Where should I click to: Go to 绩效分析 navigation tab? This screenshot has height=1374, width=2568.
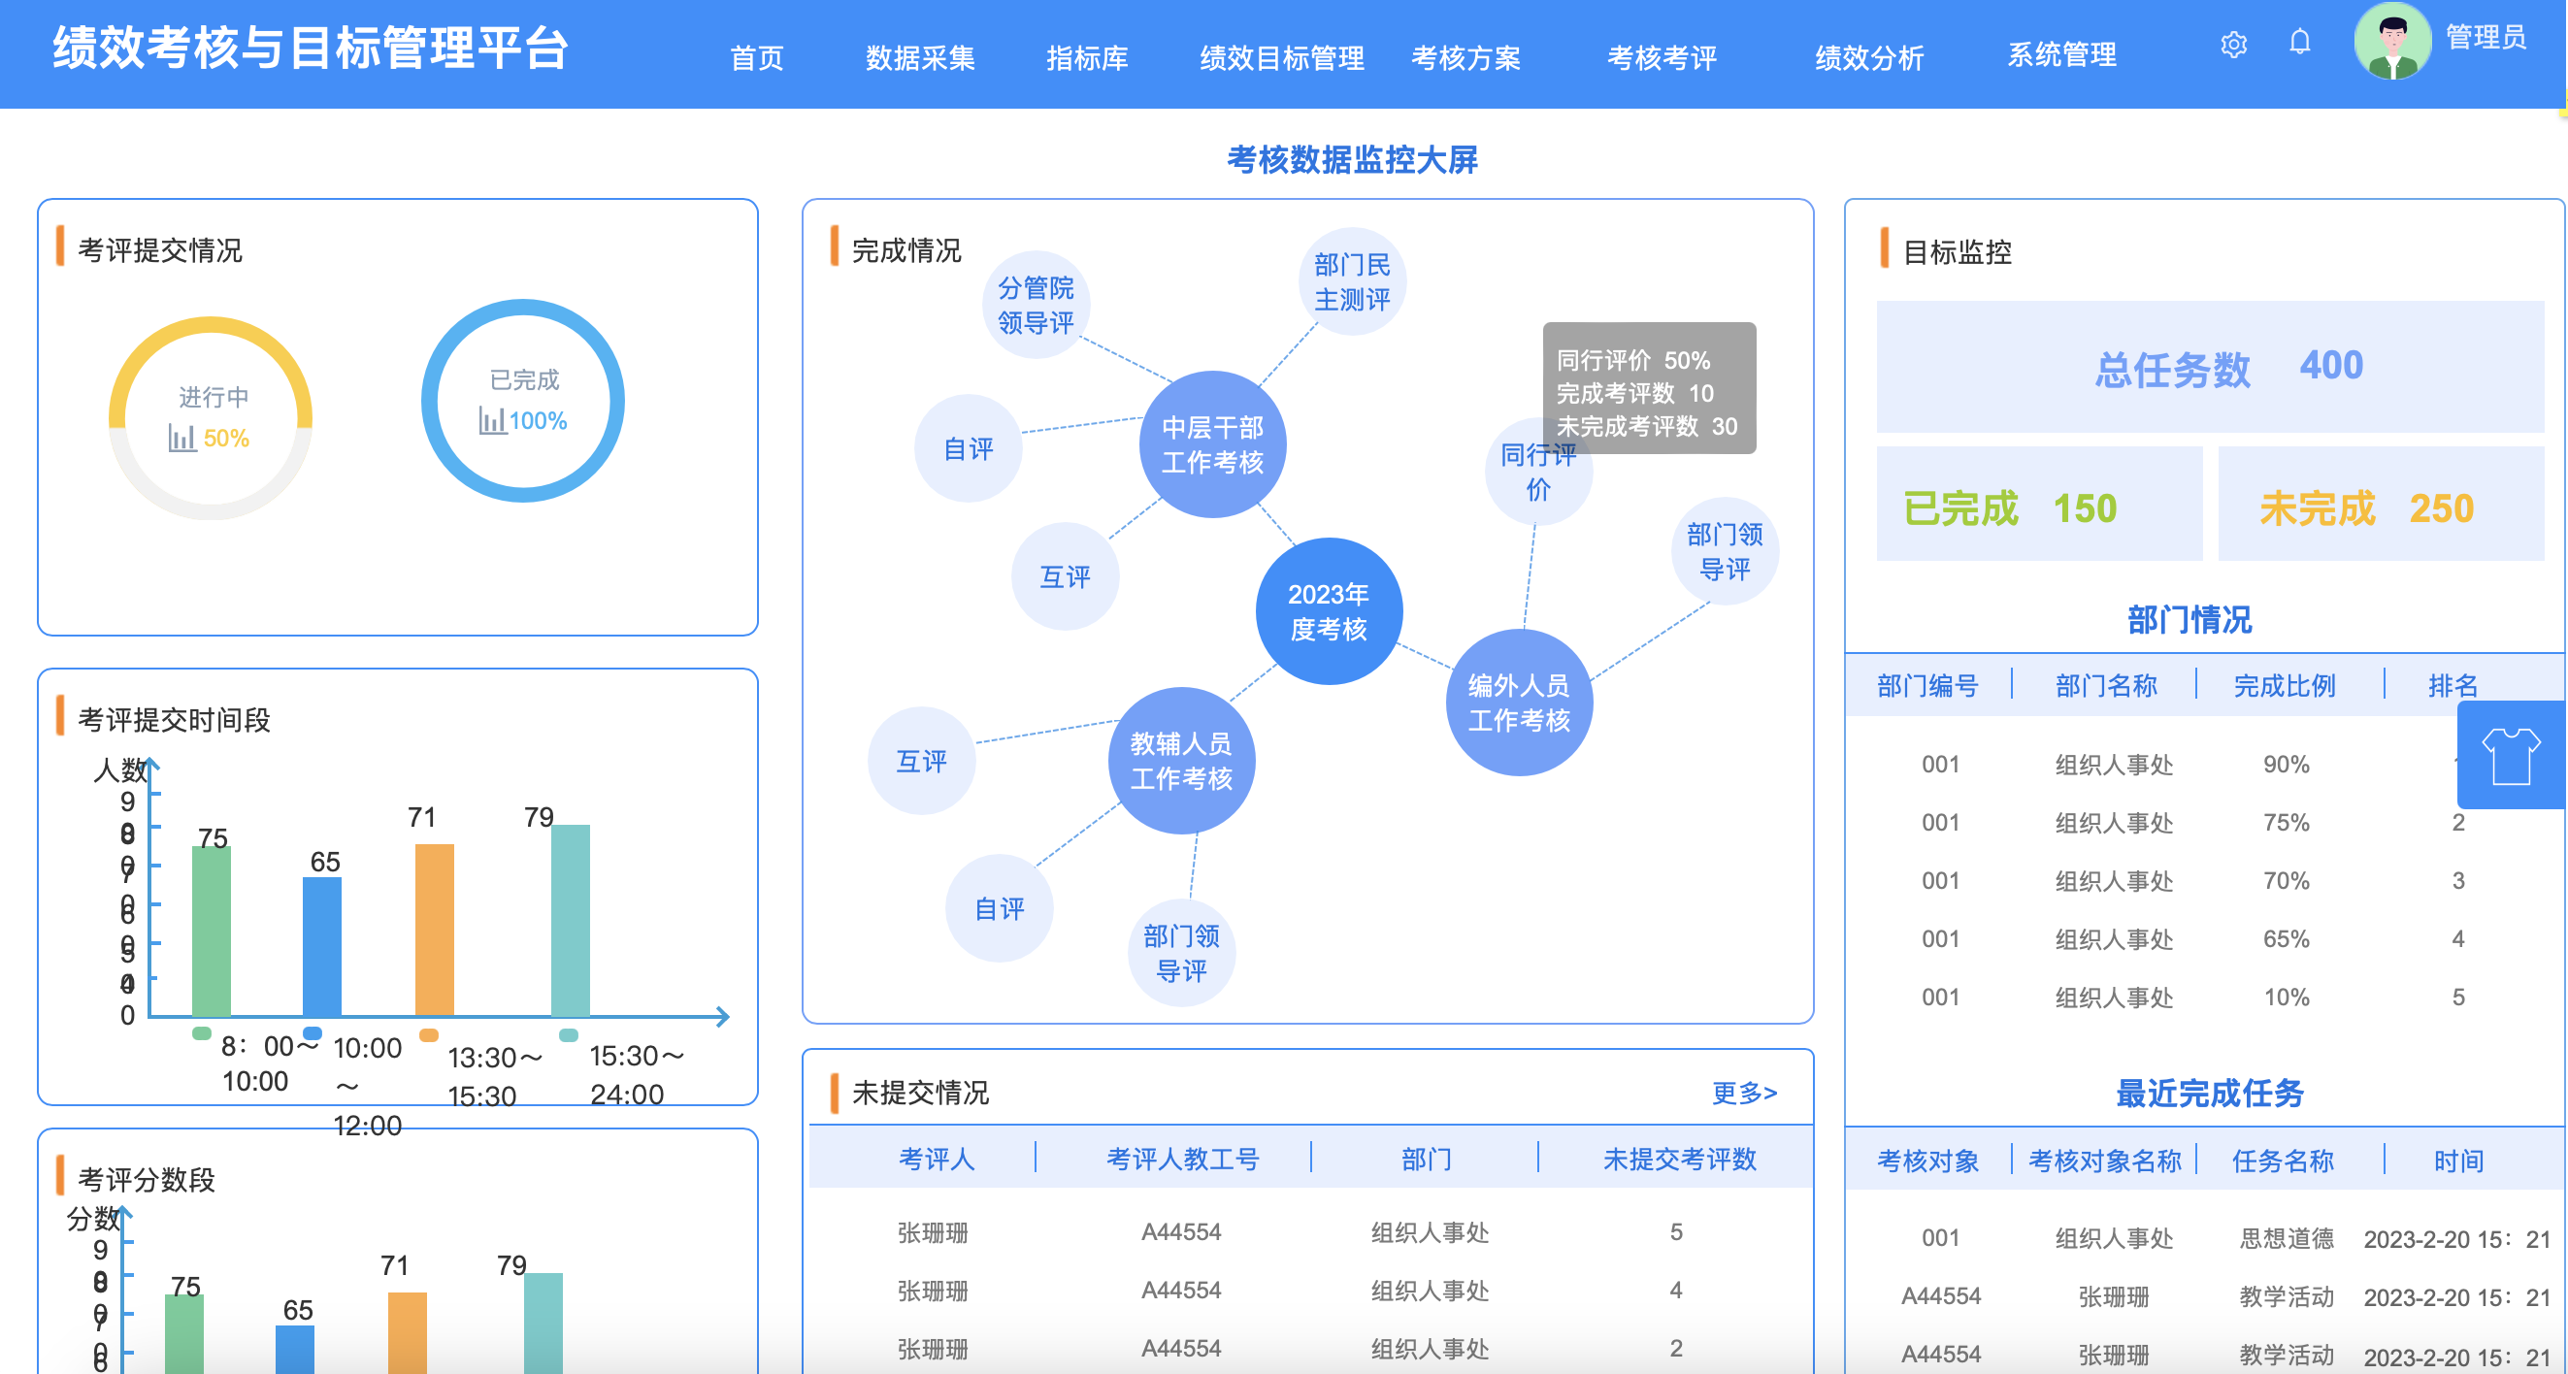[x=1868, y=58]
